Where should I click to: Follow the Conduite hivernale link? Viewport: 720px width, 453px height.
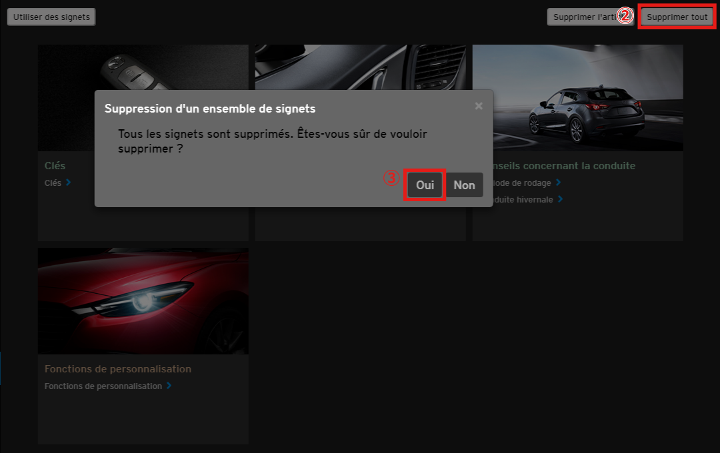(525, 199)
